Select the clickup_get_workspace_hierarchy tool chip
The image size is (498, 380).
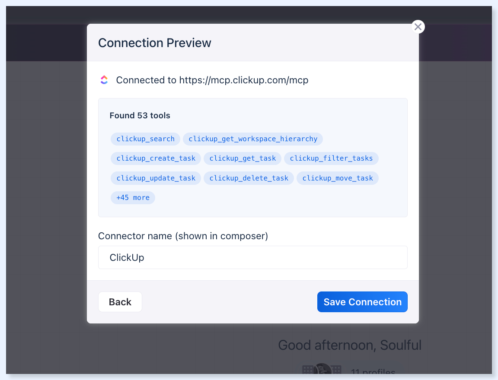[253, 139]
